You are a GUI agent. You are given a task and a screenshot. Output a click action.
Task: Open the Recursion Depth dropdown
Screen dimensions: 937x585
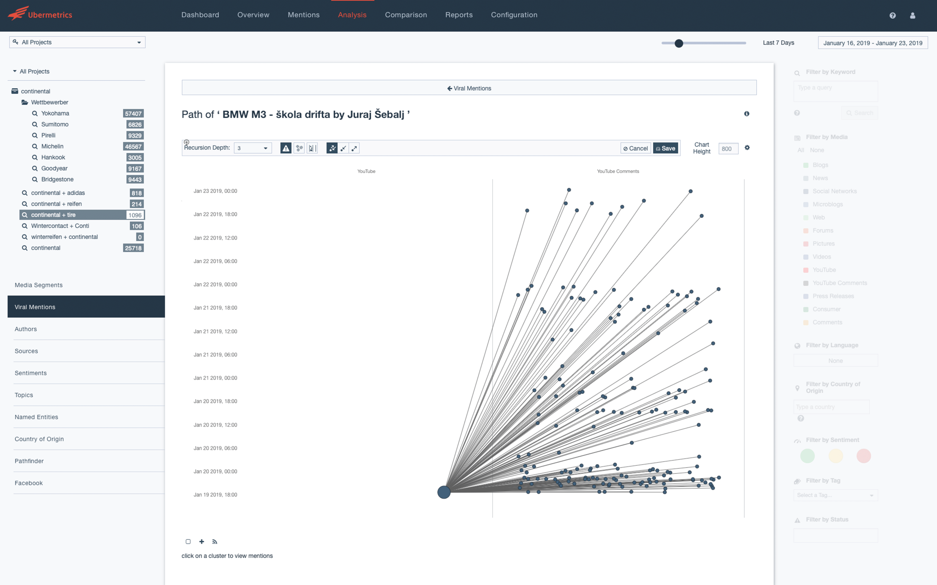pos(252,148)
